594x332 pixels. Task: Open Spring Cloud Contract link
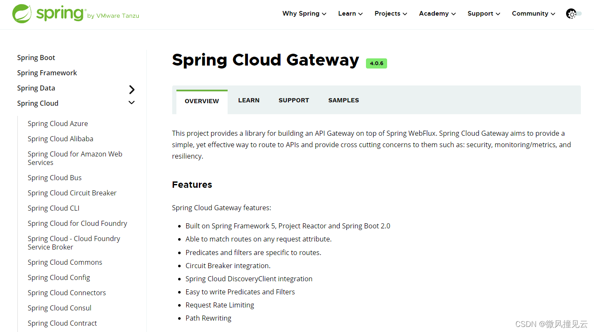coord(62,323)
